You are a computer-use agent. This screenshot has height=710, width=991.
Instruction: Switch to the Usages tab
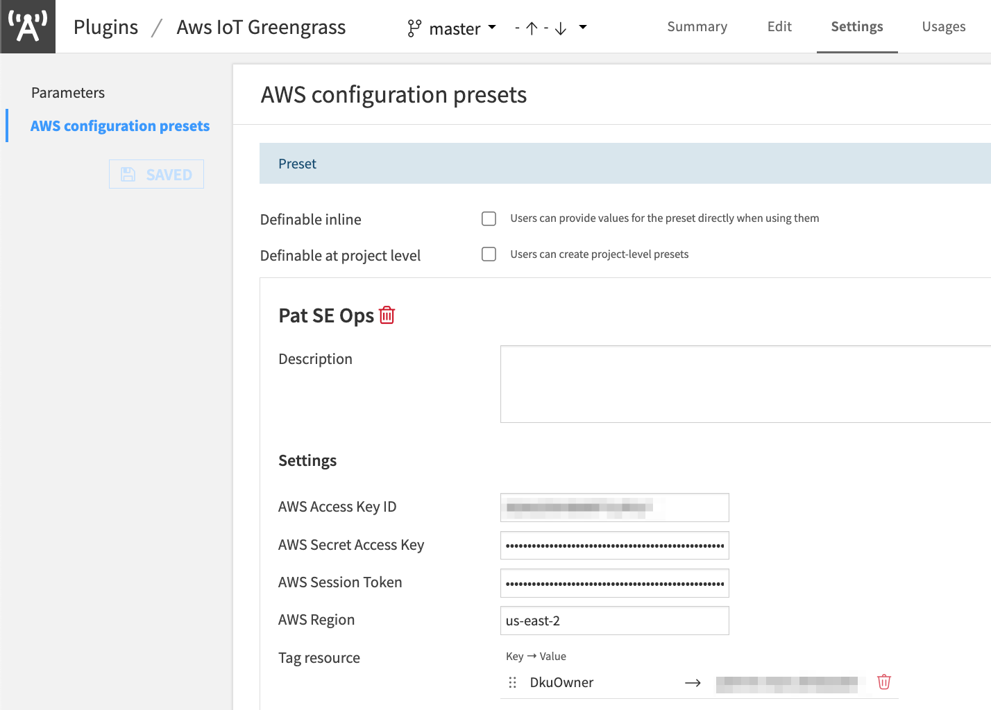[944, 26]
